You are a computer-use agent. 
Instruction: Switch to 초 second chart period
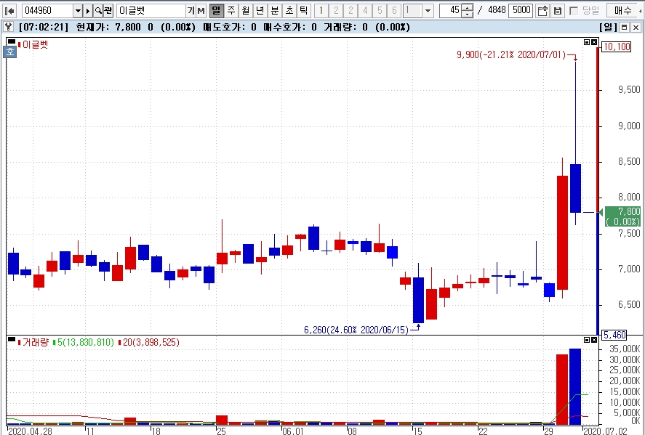tap(289, 11)
